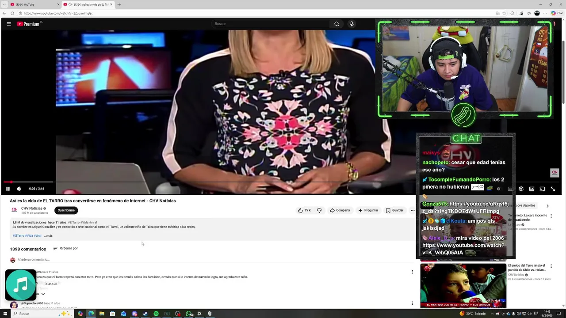Focus the Buscar search field

pyautogui.click(x=270, y=24)
